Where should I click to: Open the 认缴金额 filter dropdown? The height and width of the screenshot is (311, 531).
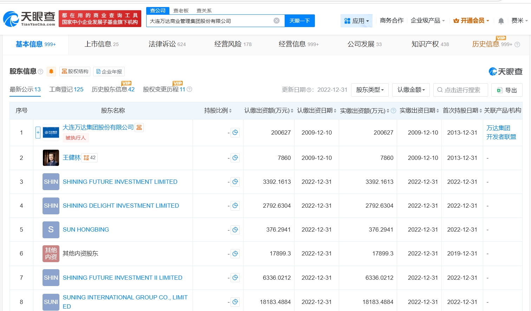click(x=411, y=90)
